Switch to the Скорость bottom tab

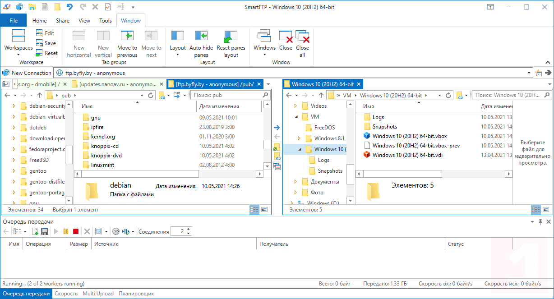tap(66, 294)
